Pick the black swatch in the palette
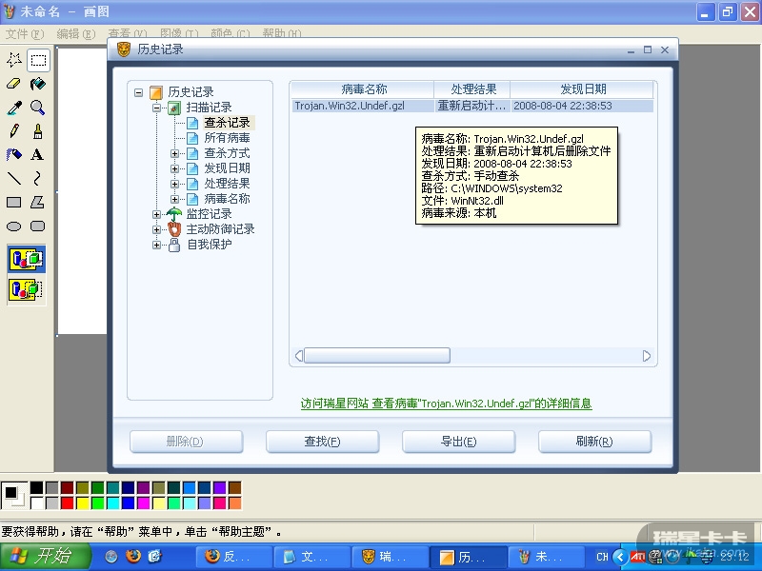762x571 pixels. tap(36, 487)
